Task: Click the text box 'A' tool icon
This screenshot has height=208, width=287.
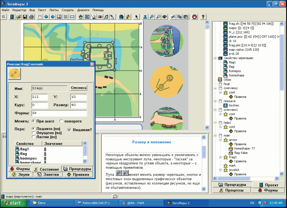Action: point(87,17)
